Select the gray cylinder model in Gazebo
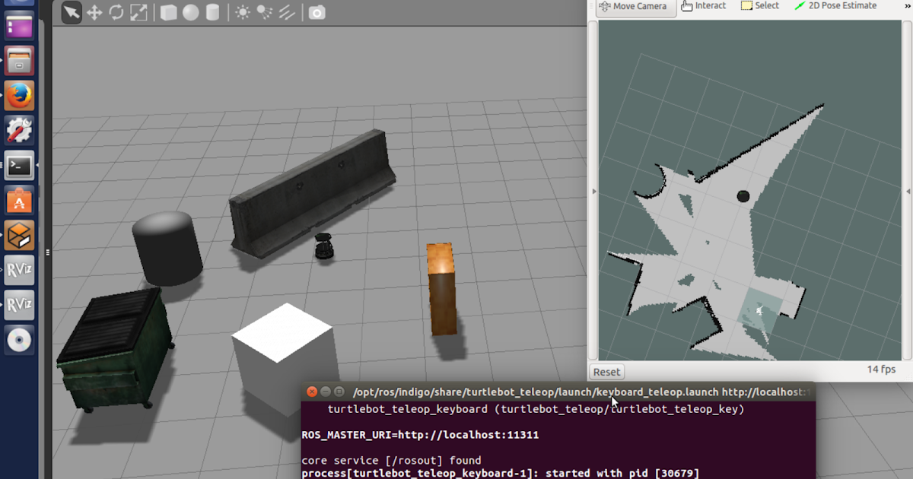Screen dimensions: 913x479 [x=167, y=248]
